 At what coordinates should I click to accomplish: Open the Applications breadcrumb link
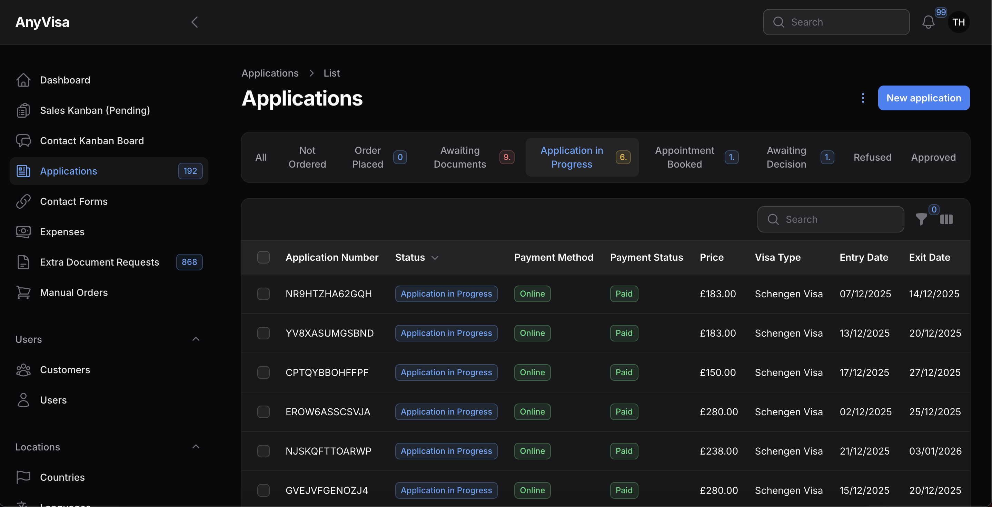270,73
